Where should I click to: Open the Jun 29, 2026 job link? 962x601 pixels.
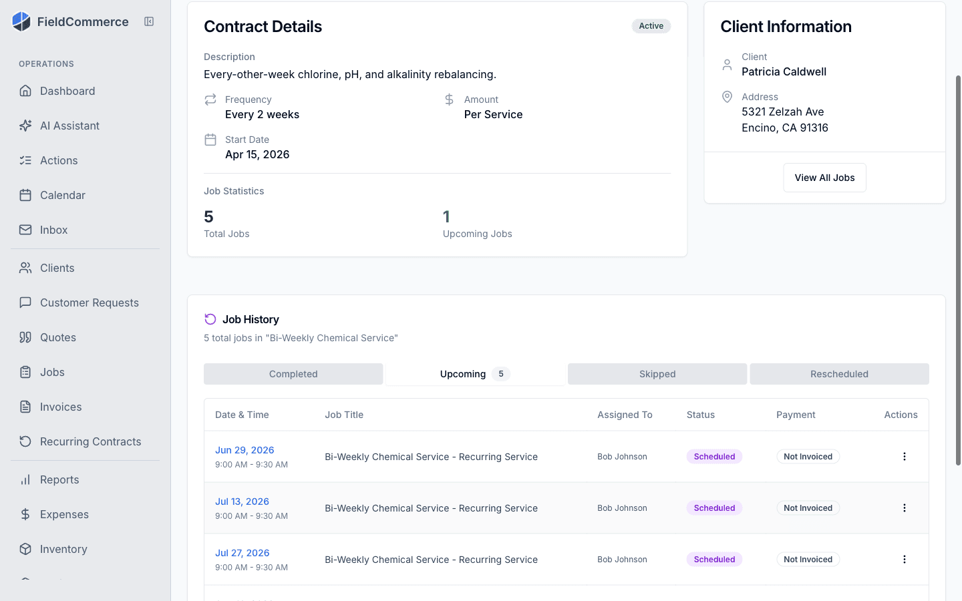(245, 450)
